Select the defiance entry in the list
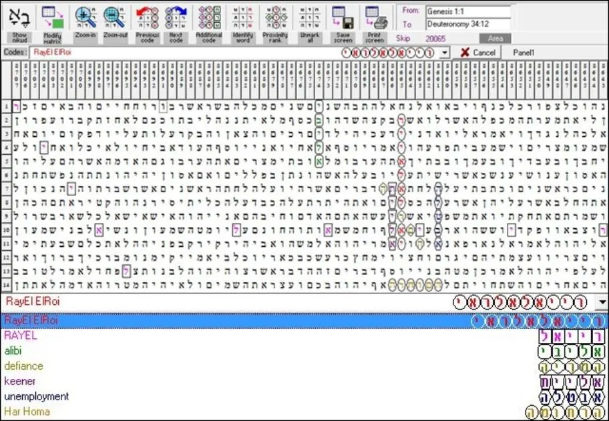Image resolution: width=609 pixels, height=421 pixels. tap(304, 366)
